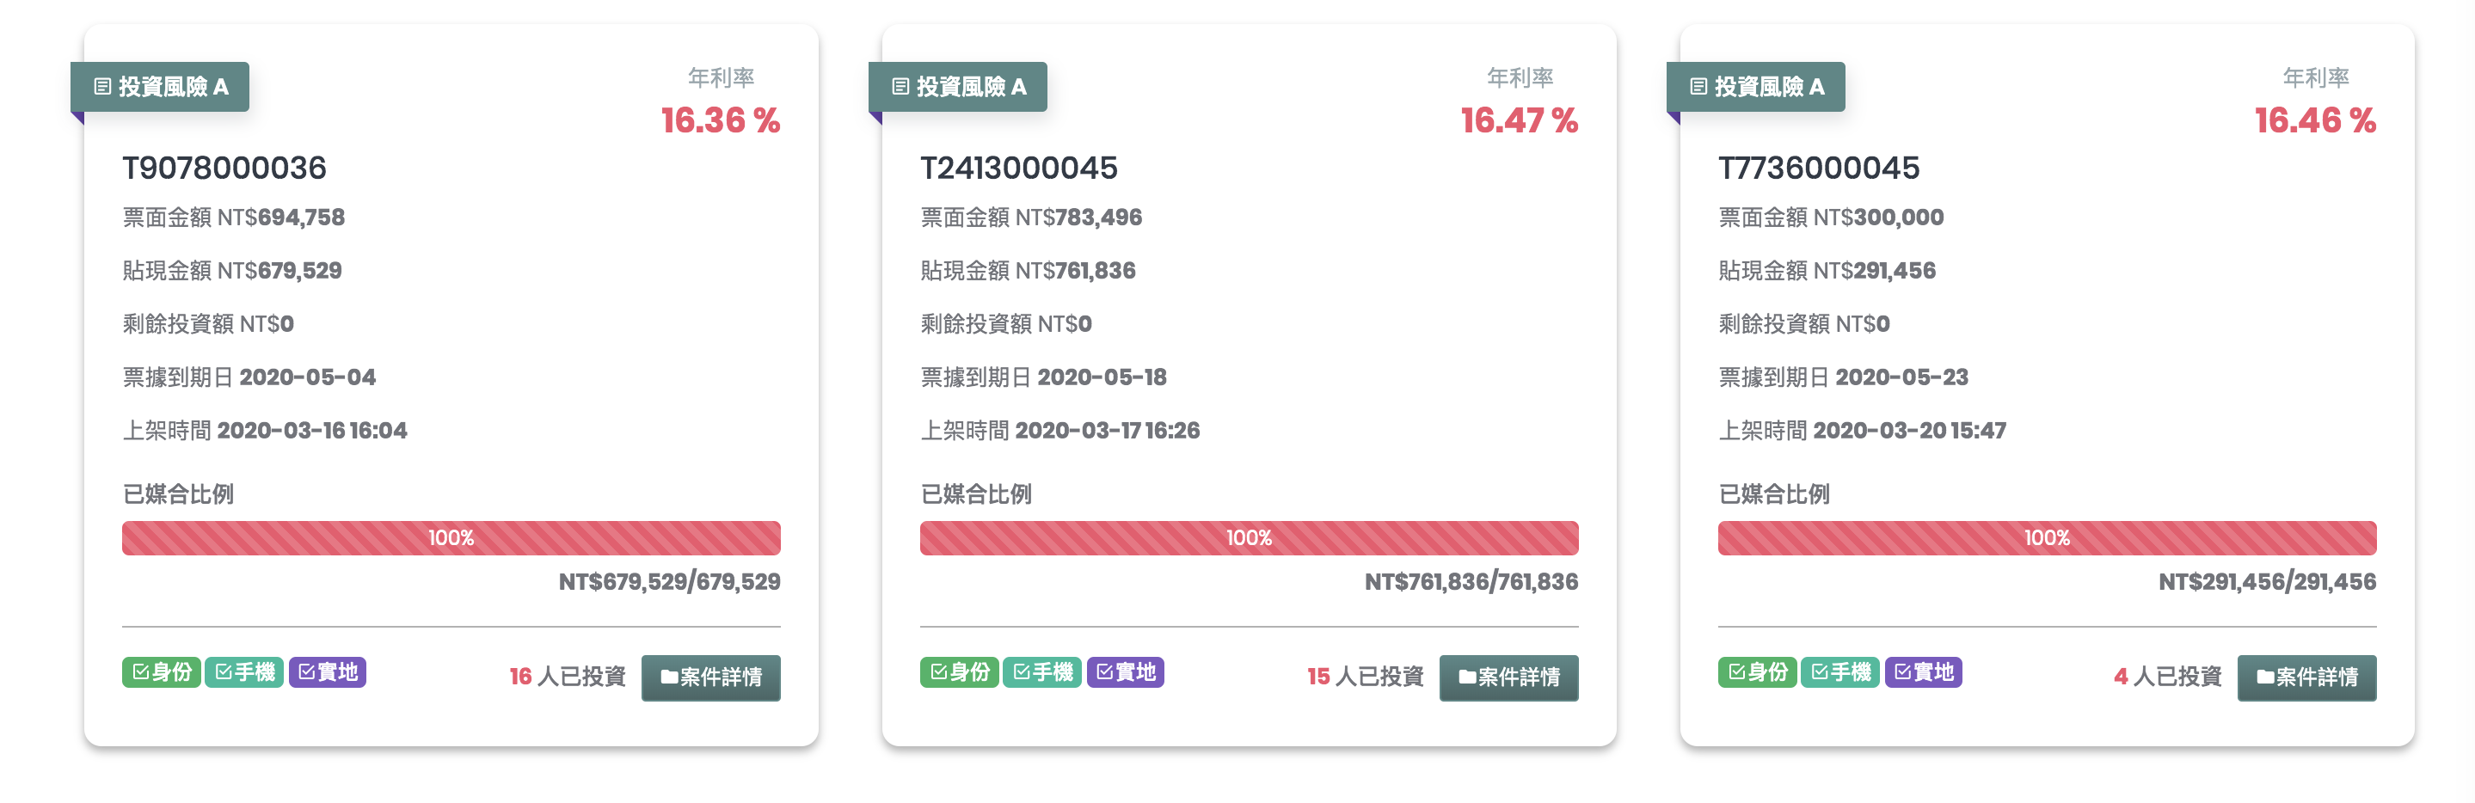Click the 100% progress bar on T9078000036
The width and height of the screenshot is (2475, 803).
[451, 538]
